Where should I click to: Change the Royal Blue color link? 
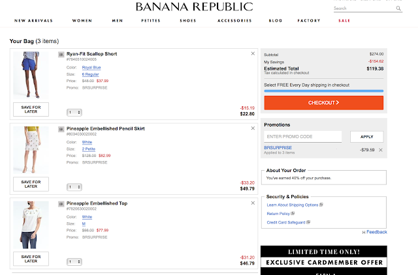pyautogui.click(x=91, y=68)
